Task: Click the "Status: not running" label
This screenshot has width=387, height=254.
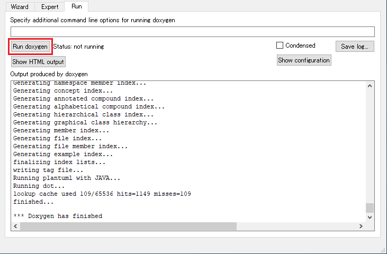Action: tap(78, 47)
